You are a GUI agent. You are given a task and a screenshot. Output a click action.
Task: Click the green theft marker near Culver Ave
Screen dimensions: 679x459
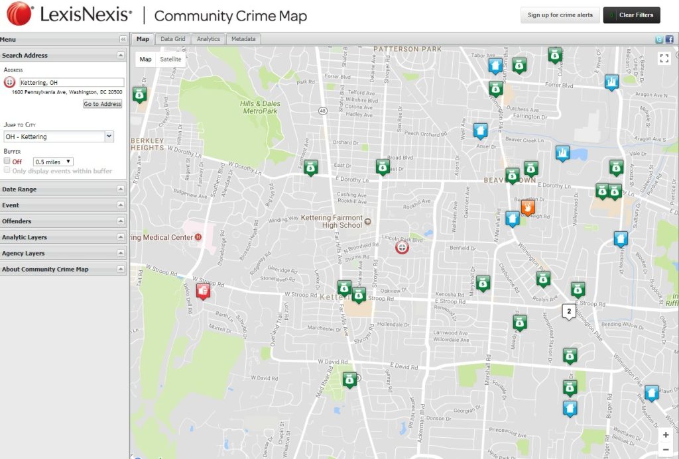click(x=555, y=55)
